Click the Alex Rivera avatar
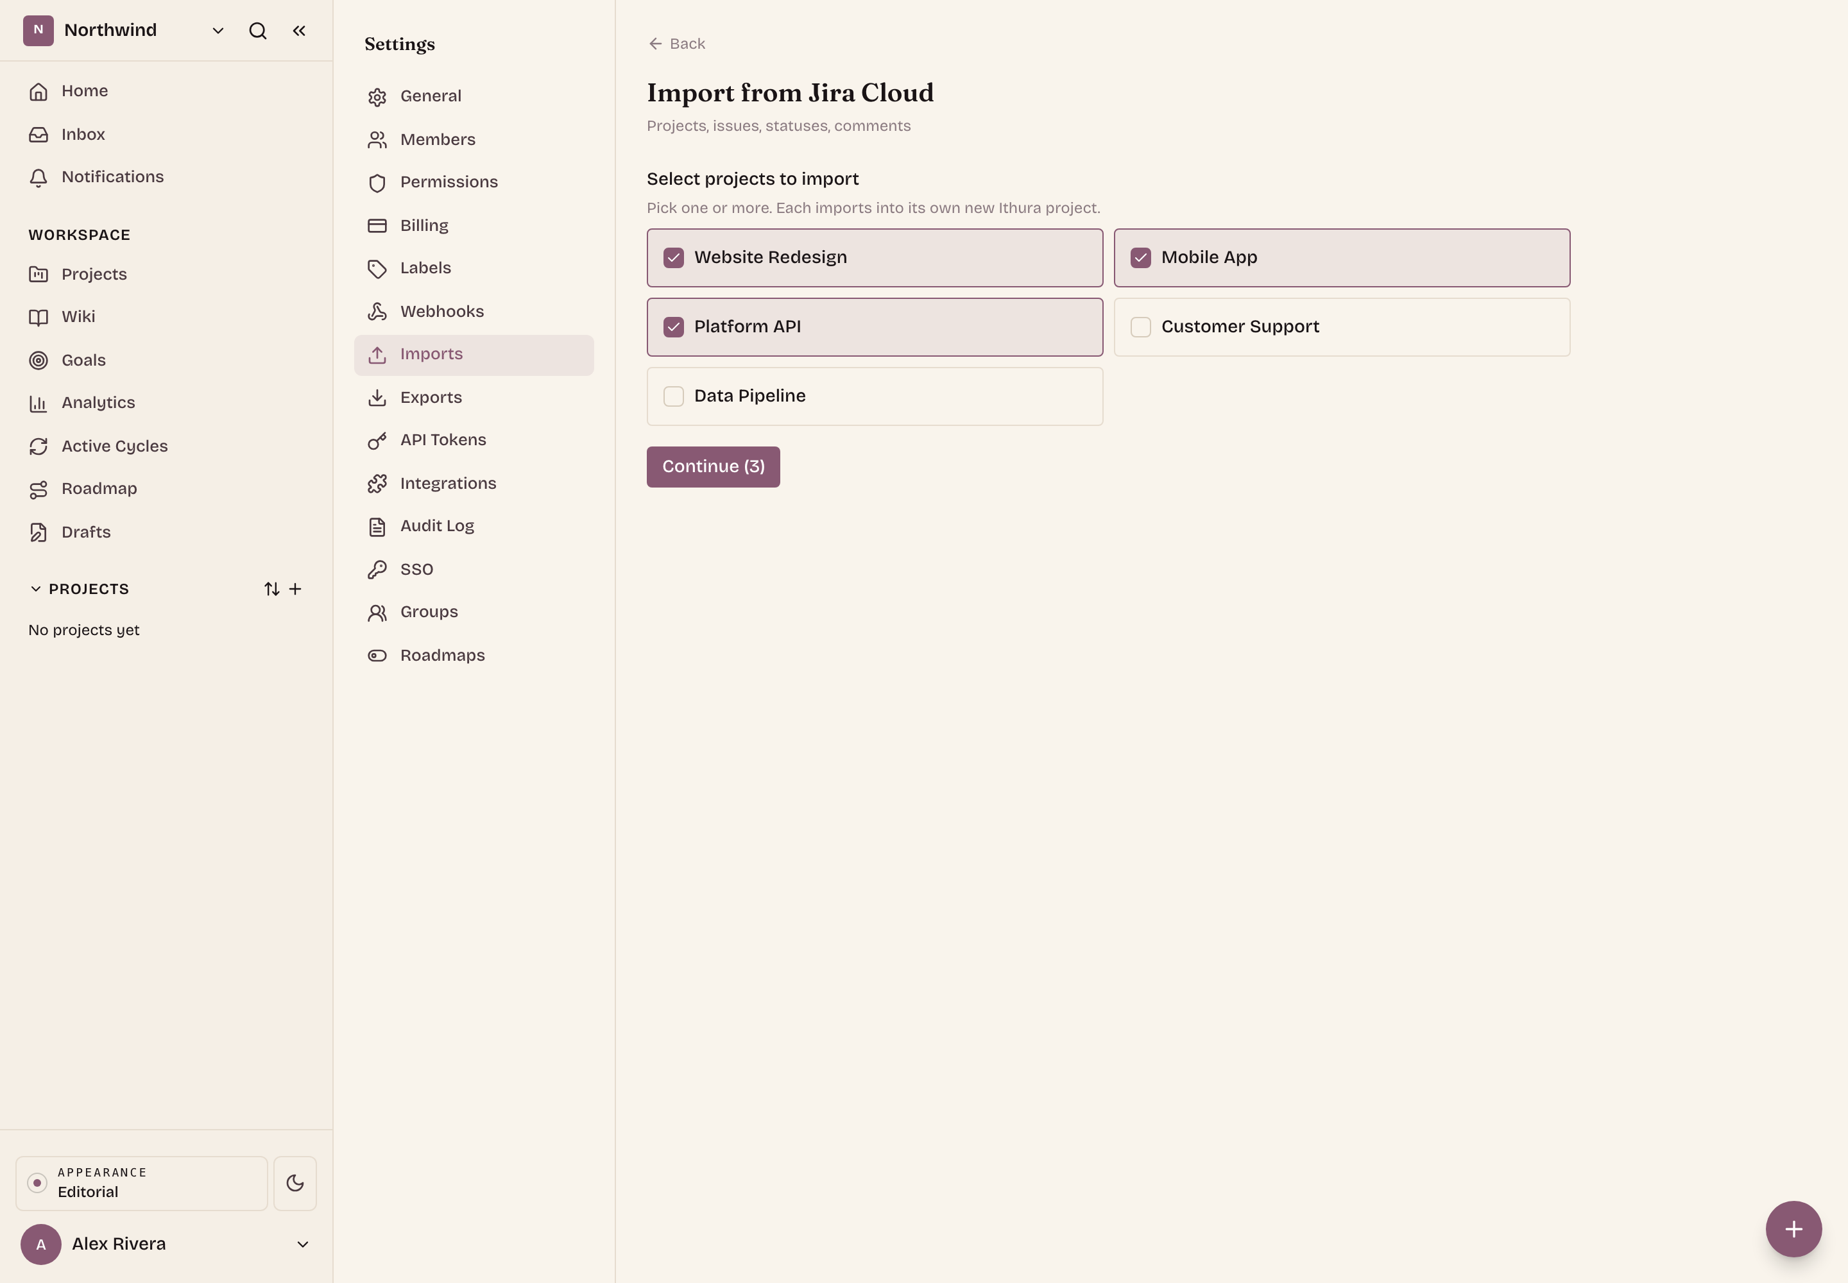The height and width of the screenshot is (1283, 1848). click(41, 1245)
